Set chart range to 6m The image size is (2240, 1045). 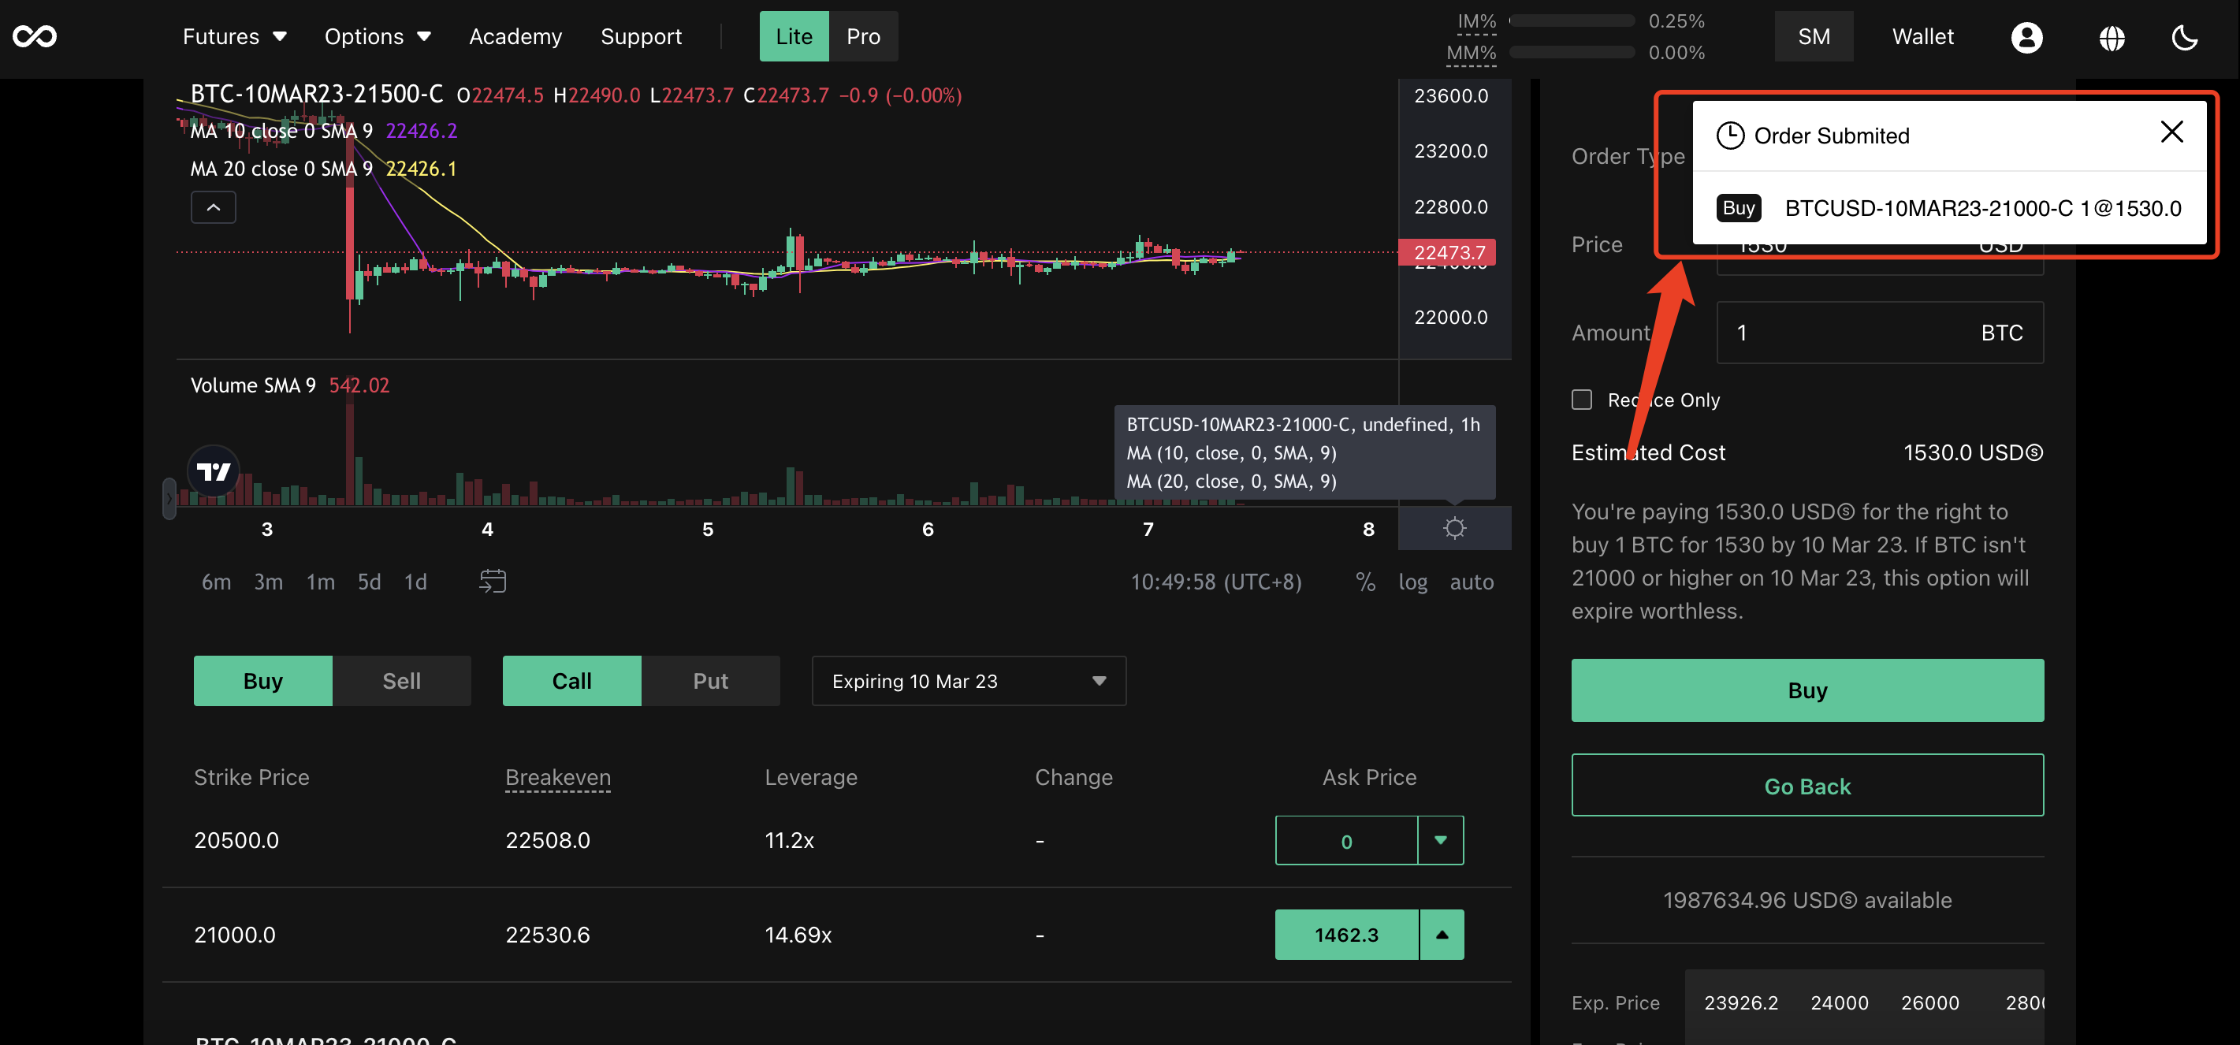click(x=216, y=581)
